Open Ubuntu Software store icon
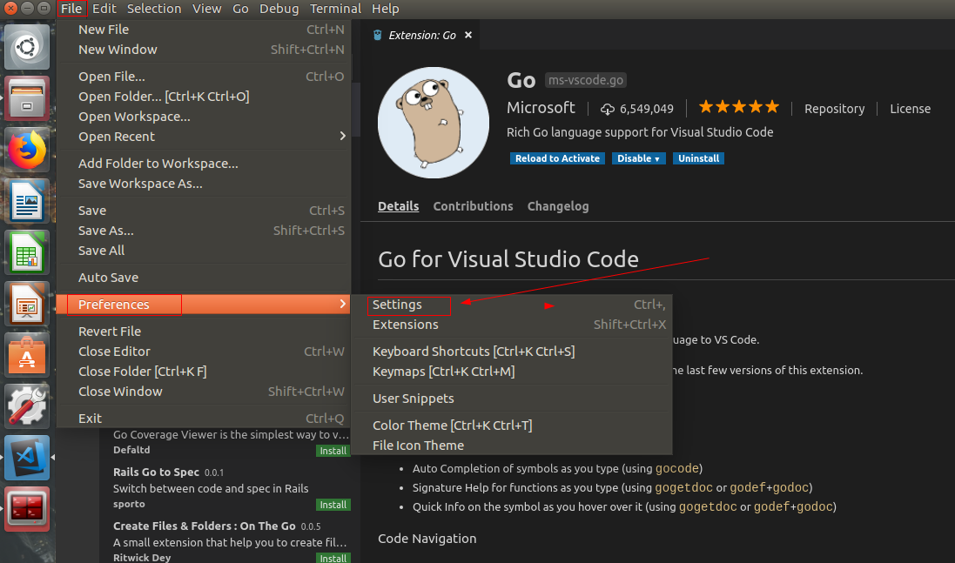The image size is (955, 563). coord(27,354)
